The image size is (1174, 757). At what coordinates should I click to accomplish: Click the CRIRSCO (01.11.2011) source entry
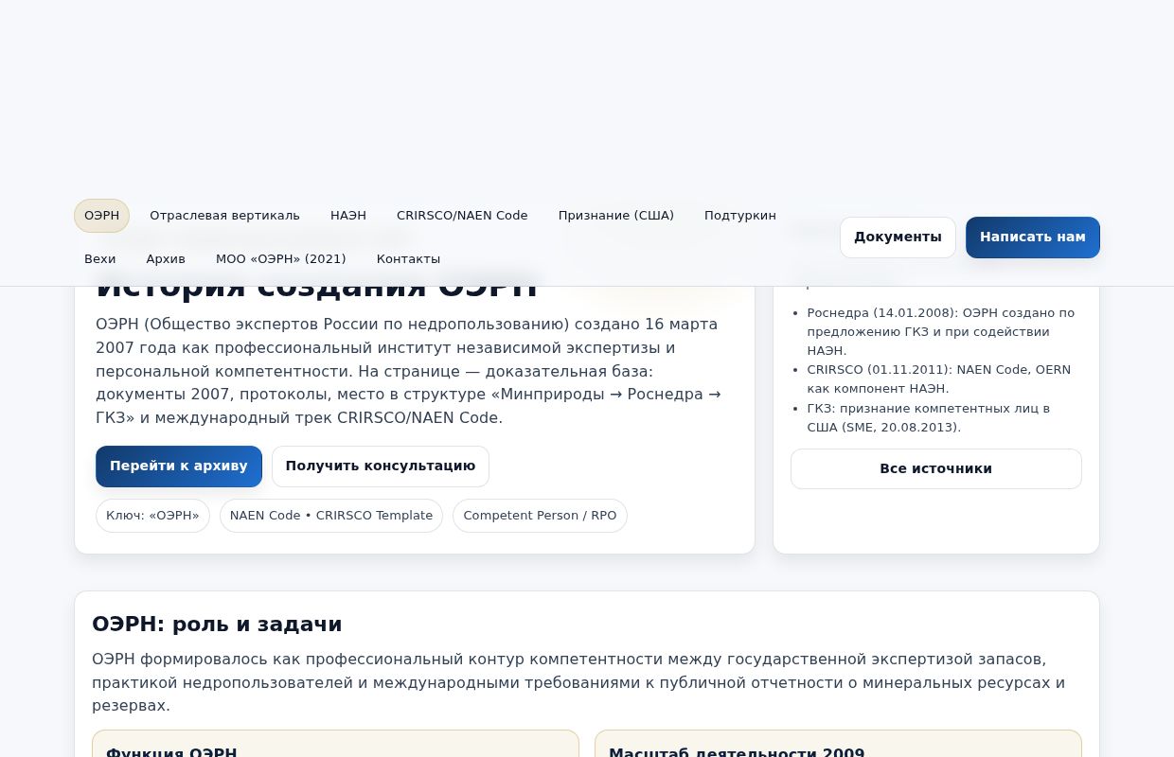point(938,378)
